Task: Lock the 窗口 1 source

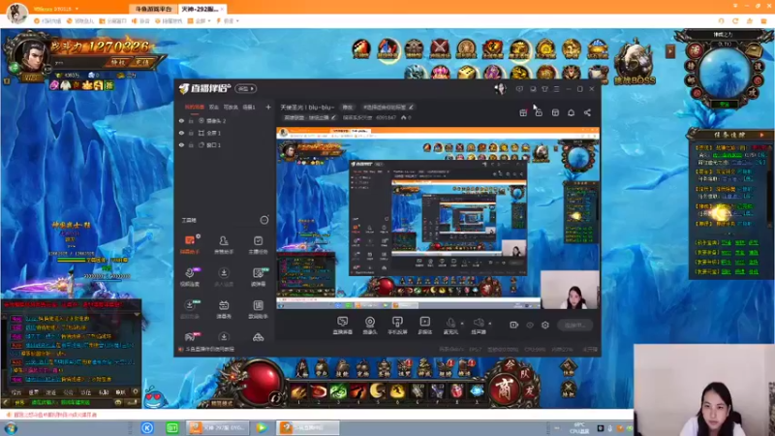Action: [x=191, y=144]
